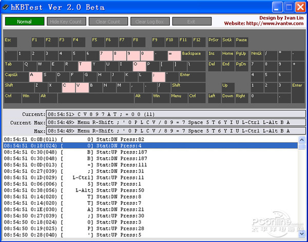
Task: Click the Exit button
Action: click(191, 21)
